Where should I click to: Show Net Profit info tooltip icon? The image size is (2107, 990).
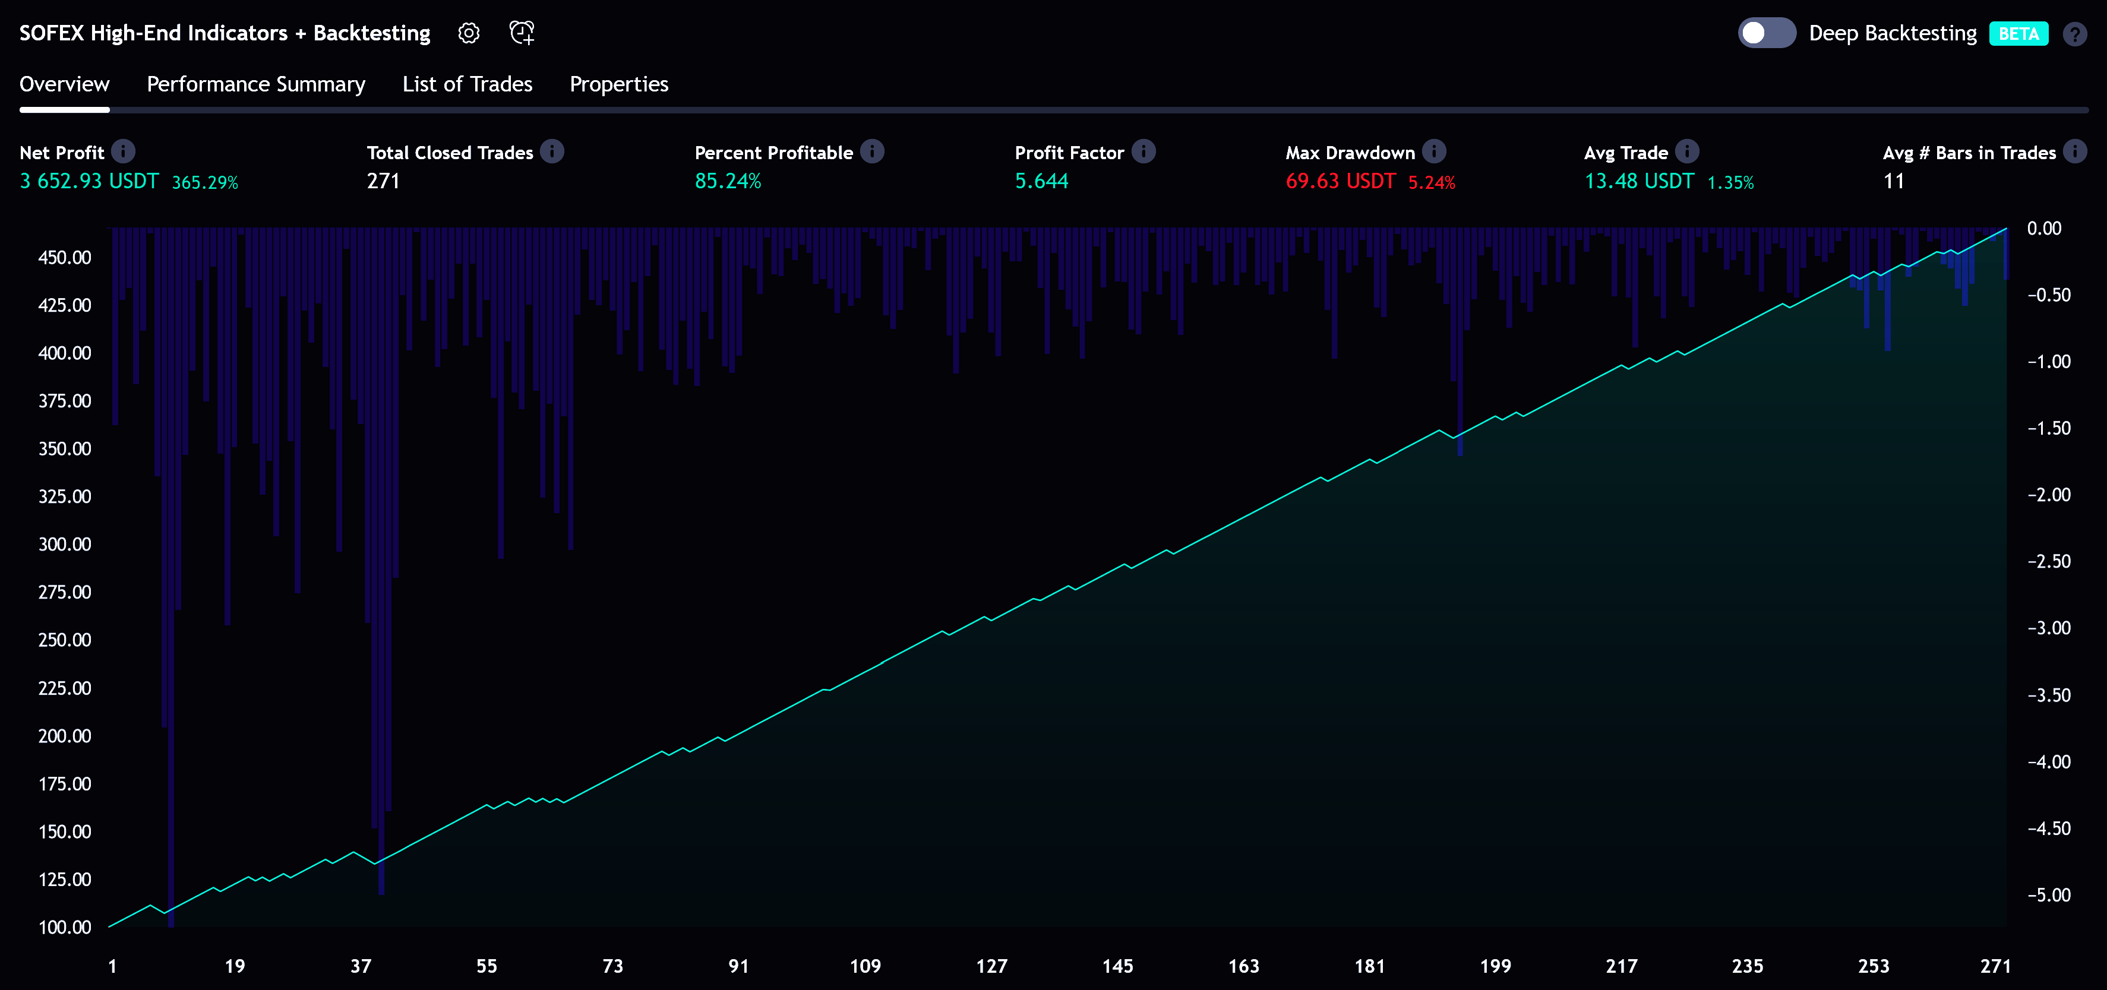pos(124,151)
